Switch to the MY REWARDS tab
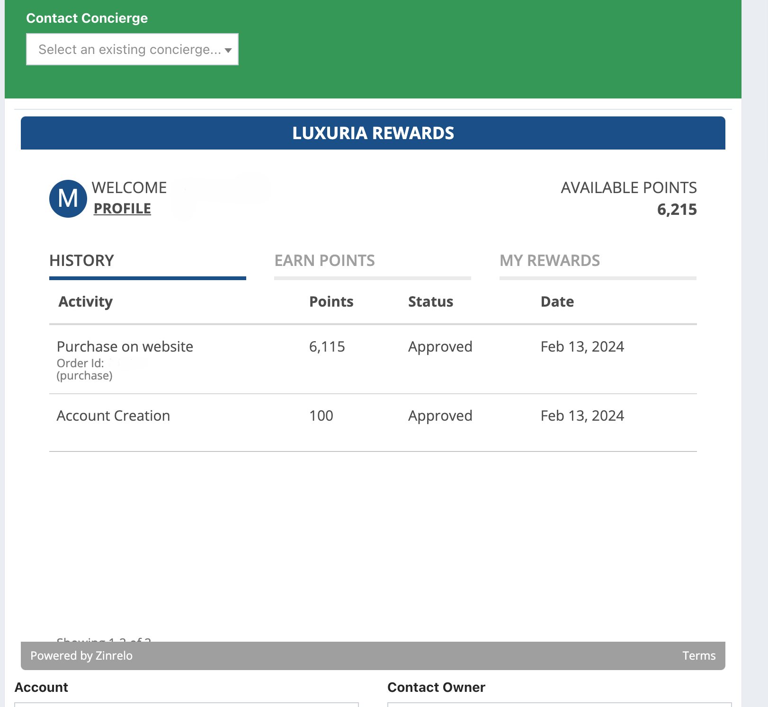 (550, 261)
